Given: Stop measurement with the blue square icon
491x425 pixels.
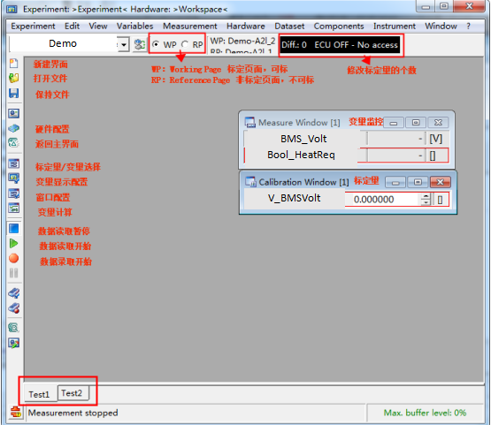Looking at the screenshot, I should (x=13, y=229).
